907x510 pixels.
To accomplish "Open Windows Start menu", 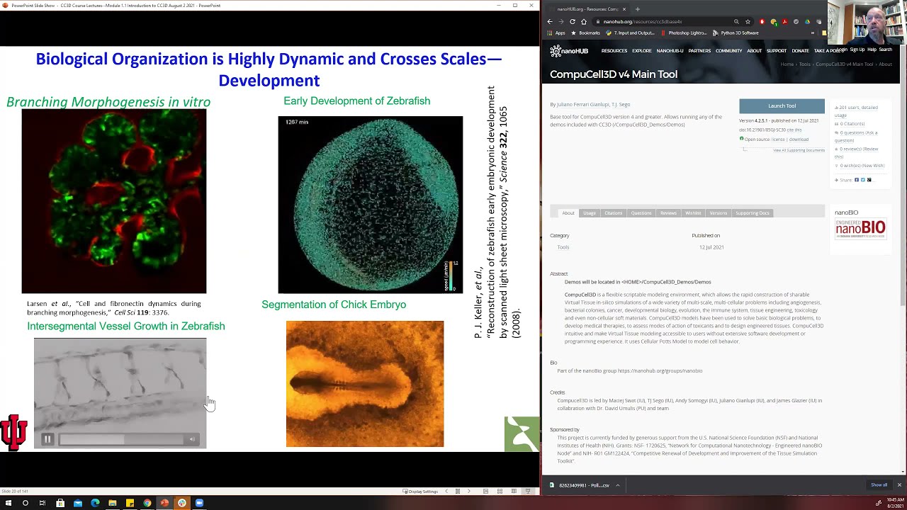I will (8, 503).
